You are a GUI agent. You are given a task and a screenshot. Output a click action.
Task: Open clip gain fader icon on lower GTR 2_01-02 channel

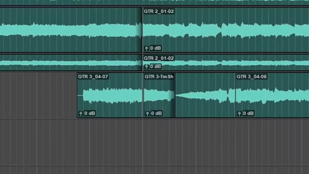146,67
